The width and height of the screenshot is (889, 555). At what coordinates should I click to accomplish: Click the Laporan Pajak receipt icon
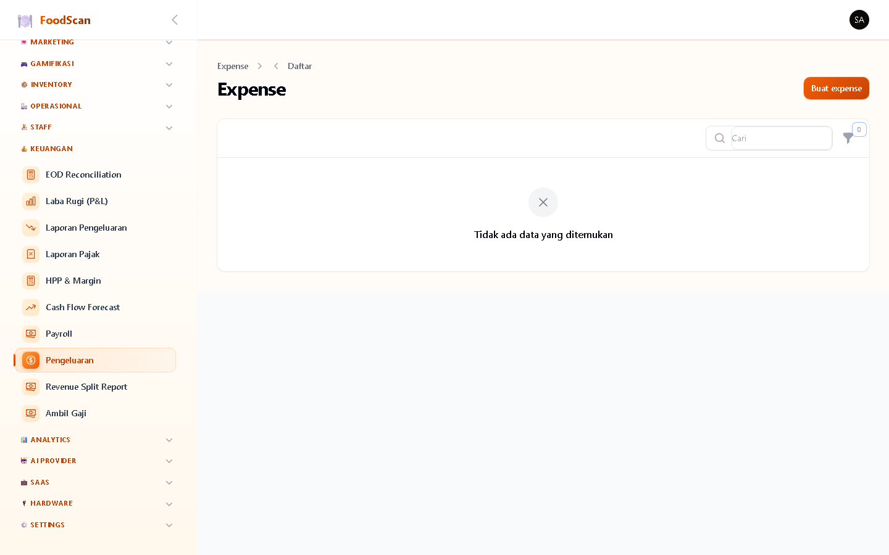pos(31,254)
